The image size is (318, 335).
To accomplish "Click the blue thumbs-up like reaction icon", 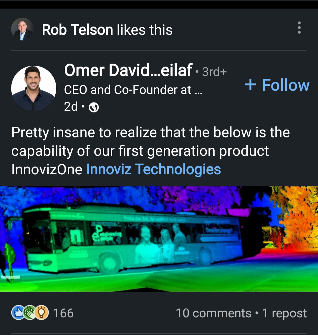I will (x=17, y=313).
